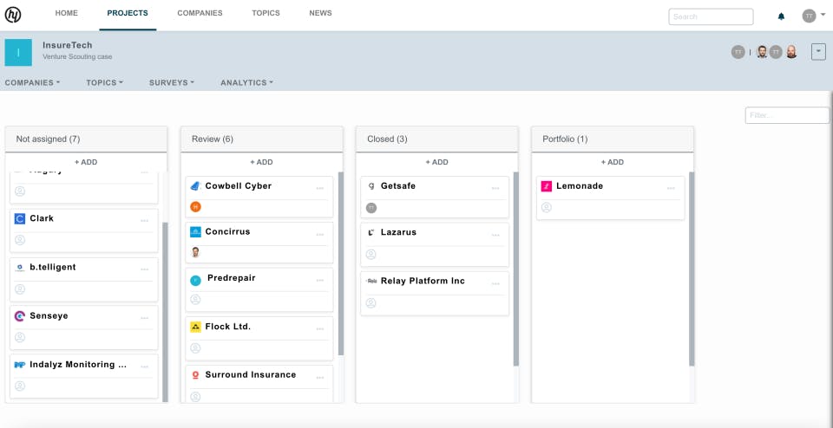
Task: Open the three-dot menu on Cowbell Cyber card
Action: pos(320,188)
